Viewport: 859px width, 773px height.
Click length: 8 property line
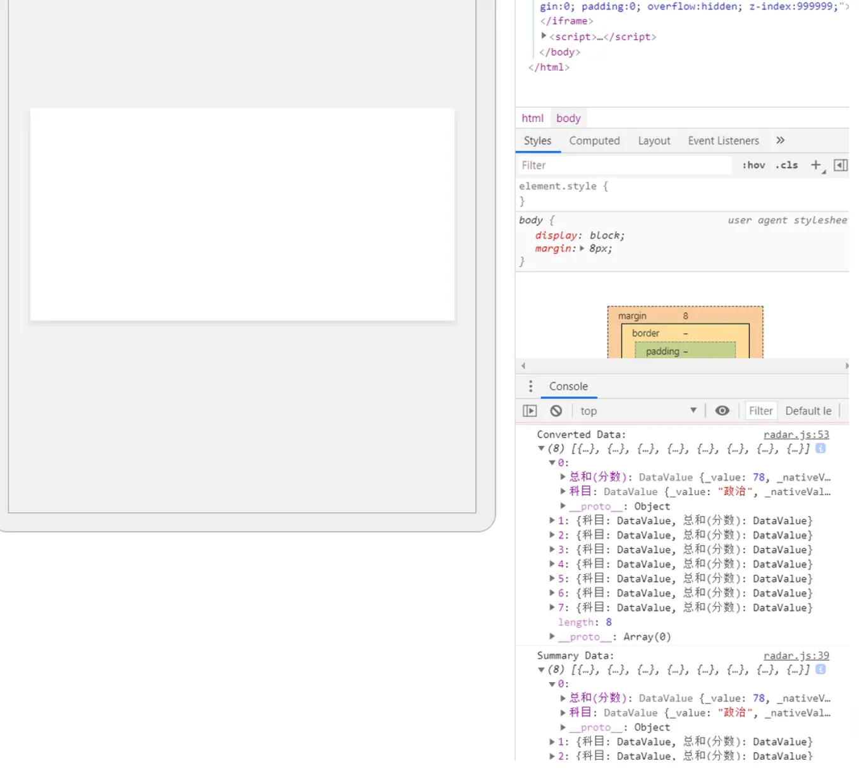point(585,622)
